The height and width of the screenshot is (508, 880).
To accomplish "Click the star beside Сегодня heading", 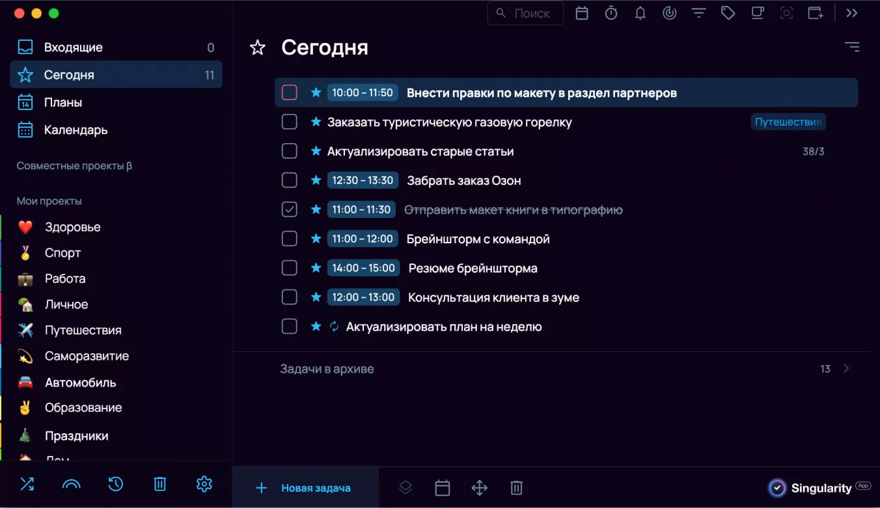I will tap(258, 47).
